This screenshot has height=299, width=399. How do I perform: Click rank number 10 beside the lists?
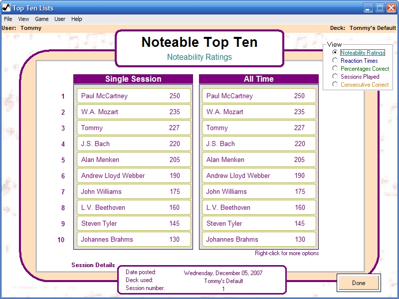tap(61, 240)
